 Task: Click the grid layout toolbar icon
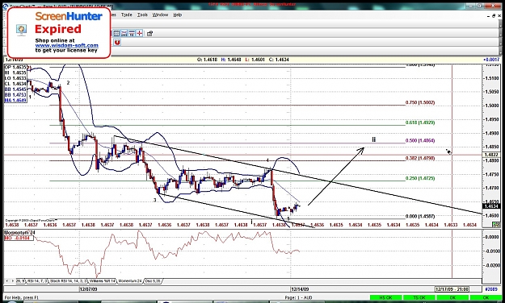pyautogui.click(x=116, y=33)
